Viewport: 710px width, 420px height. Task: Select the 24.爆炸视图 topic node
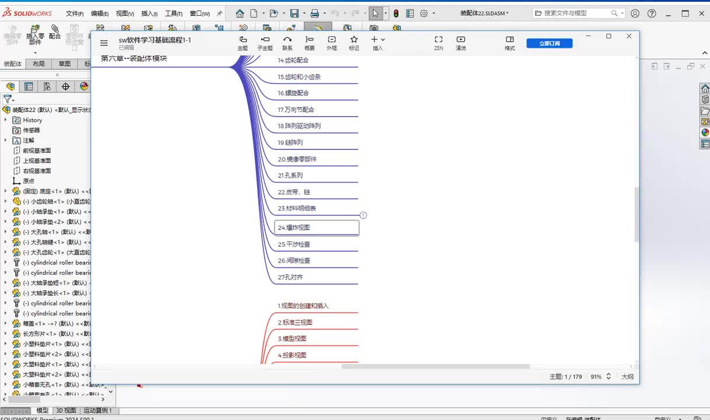[x=317, y=228]
